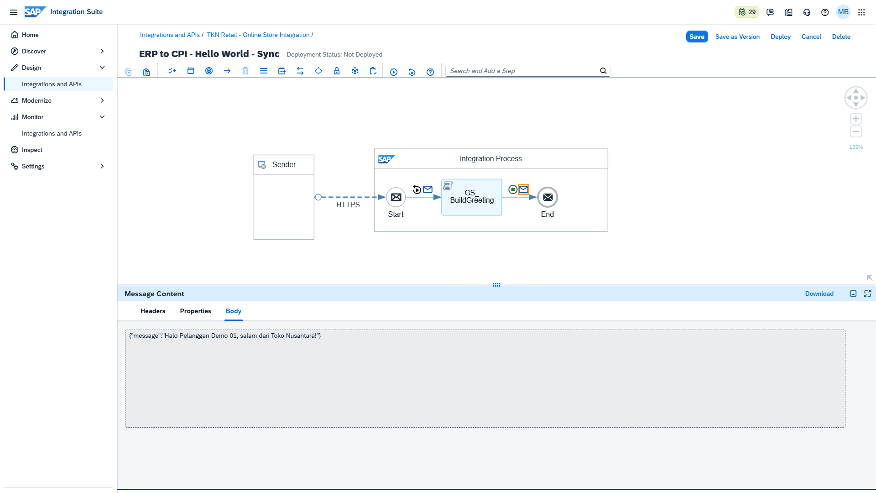Click the bidirectional arrows mapping icon
The width and height of the screenshot is (876, 493).
tap(300, 71)
